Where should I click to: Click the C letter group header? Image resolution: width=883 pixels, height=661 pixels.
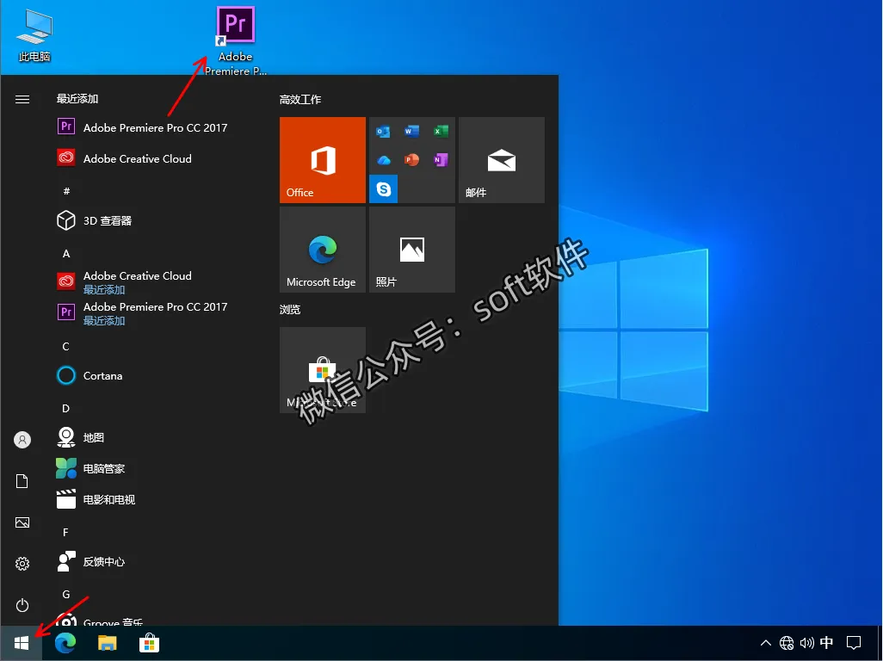tap(66, 346)
